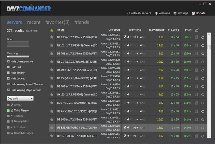Refresh the UK123 server entry

[203, 95]
